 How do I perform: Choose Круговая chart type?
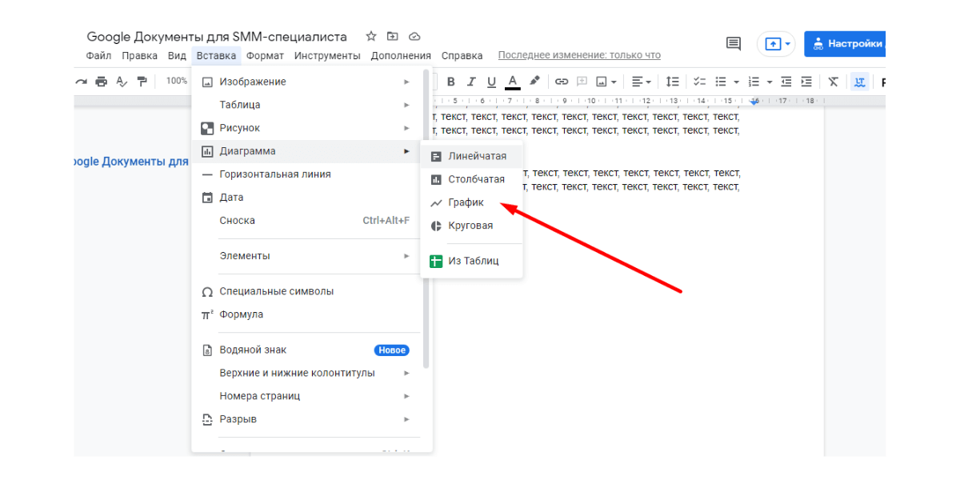click(470, 226)
